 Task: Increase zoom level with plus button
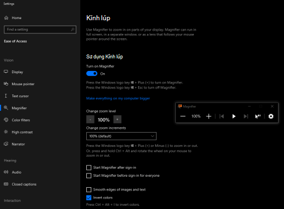117,120
